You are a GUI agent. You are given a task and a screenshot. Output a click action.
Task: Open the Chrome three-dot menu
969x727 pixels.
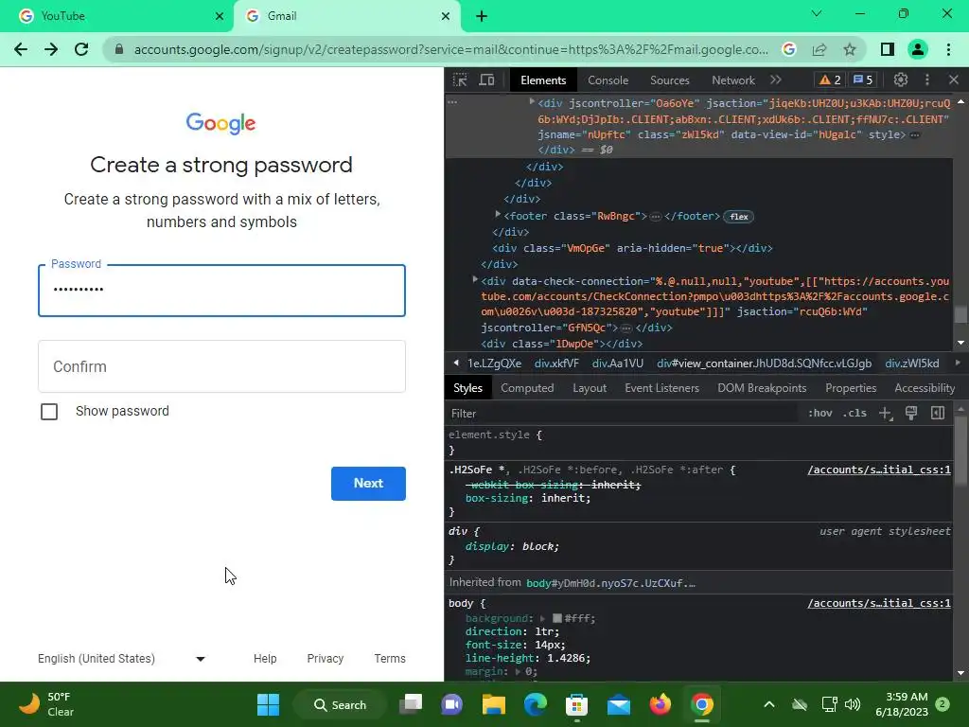click(x=948, y=49)
